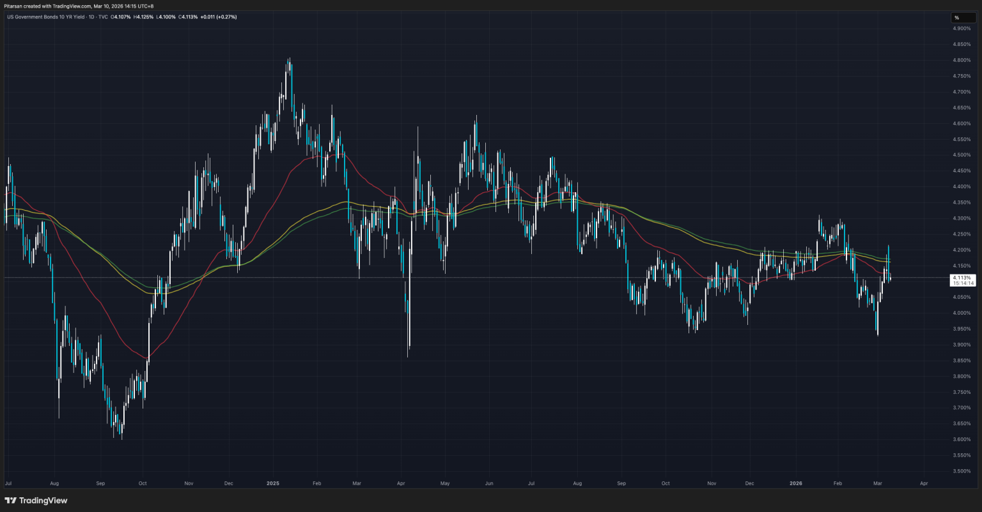Click the 3.500% price scale label
Screen dimensions: 982x512
962,471
